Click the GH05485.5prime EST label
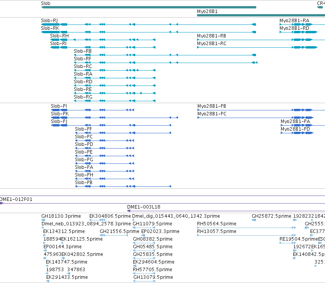This screenshot has width=325, height=283. [x=153, y=247]
